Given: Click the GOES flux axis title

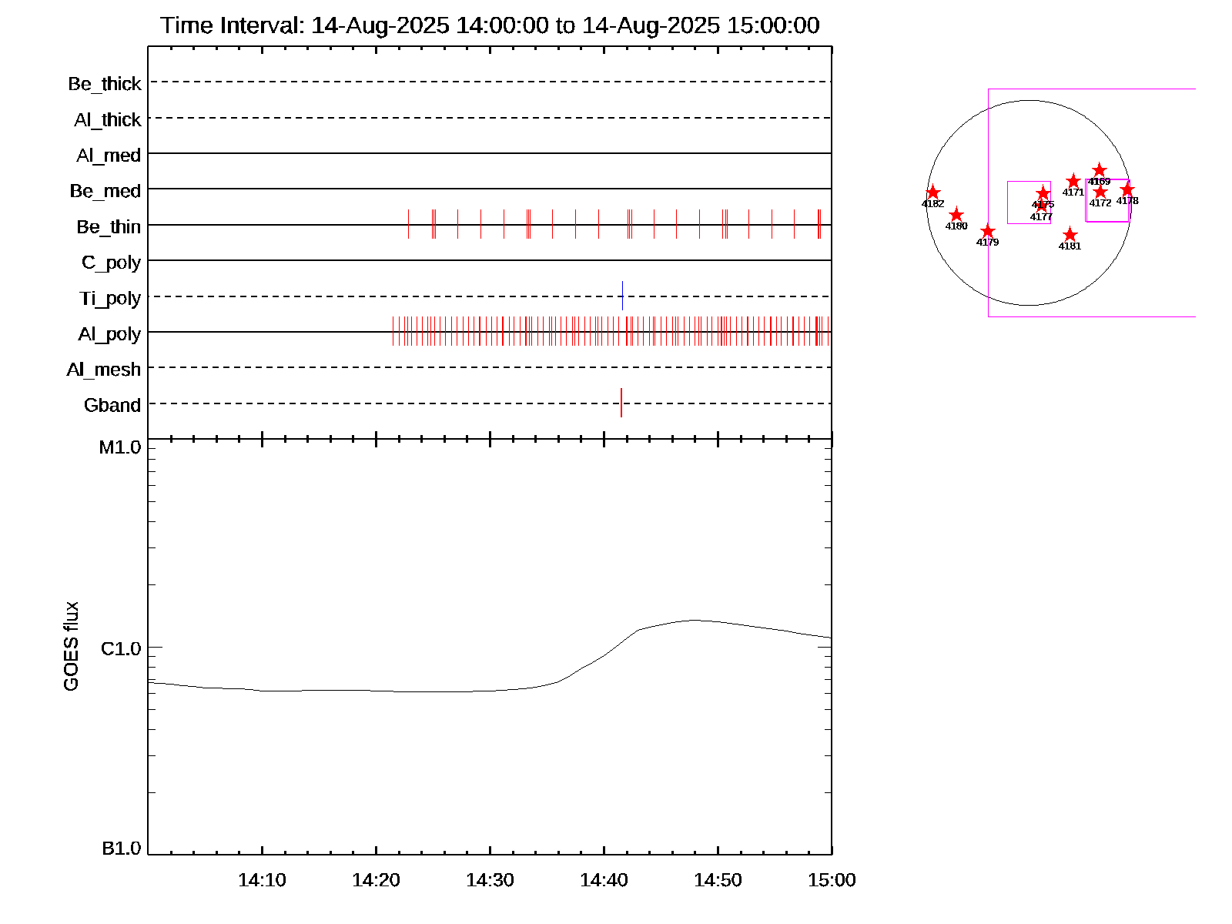Looking at the screenshot, I should click(x=71, y=647).
